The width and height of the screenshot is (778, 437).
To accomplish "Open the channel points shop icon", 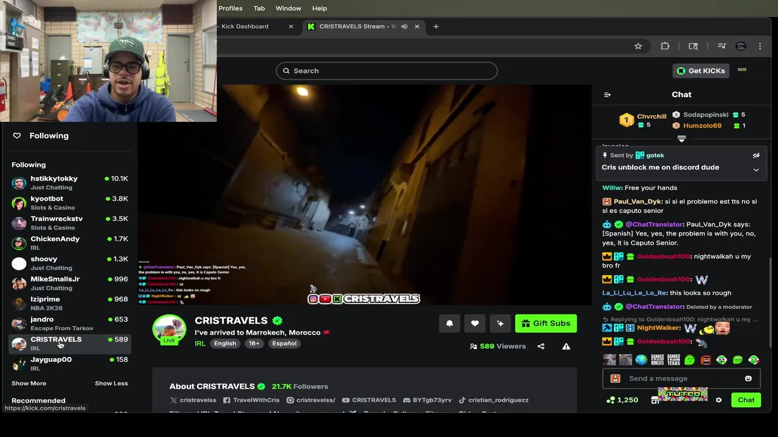I will 655,400.
